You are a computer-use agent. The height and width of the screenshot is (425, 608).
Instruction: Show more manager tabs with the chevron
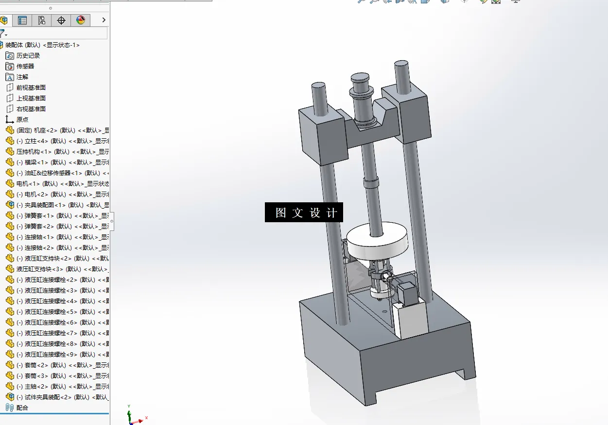pyautogui.click(x=104, y=20)
